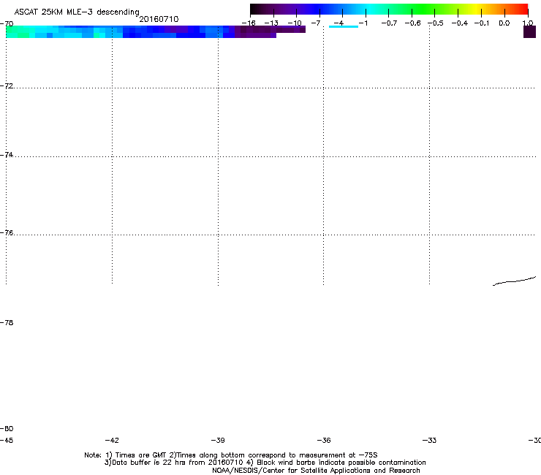Click the "-39" longitude axis label

coord(218,440)
